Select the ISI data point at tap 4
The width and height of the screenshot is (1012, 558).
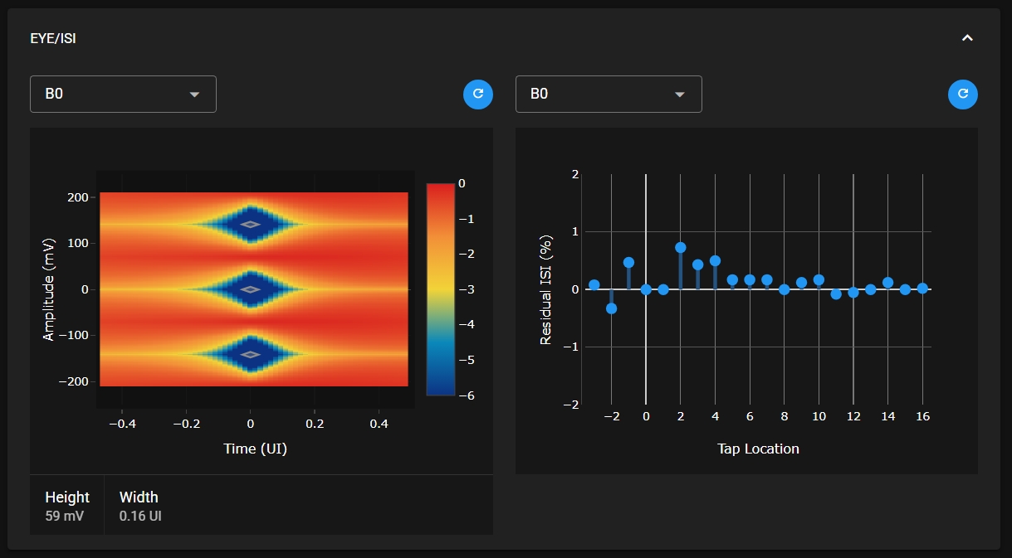(715, 260)
